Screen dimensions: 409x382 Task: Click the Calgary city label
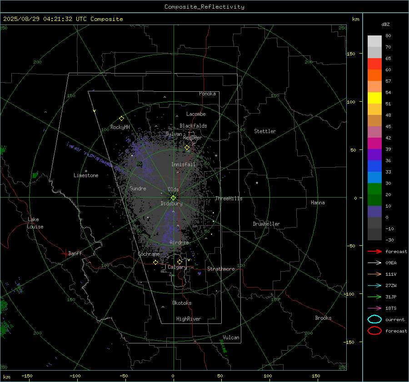click(x=177, y=267)
